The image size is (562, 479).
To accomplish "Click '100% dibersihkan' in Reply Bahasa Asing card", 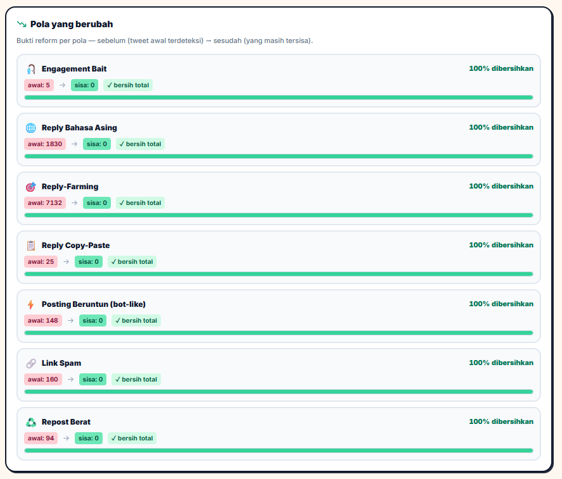I will click(501, 127).
